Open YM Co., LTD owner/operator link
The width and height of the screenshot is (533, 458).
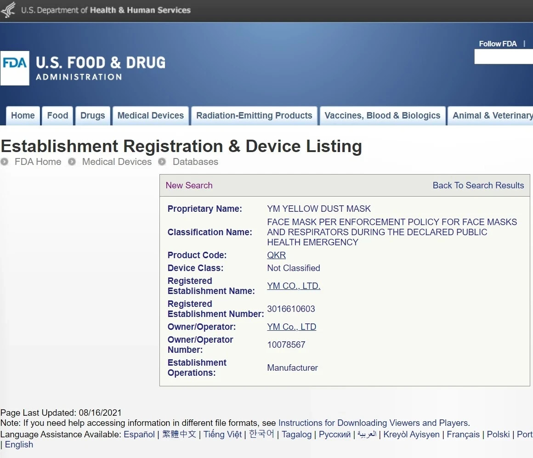(292, 327)
